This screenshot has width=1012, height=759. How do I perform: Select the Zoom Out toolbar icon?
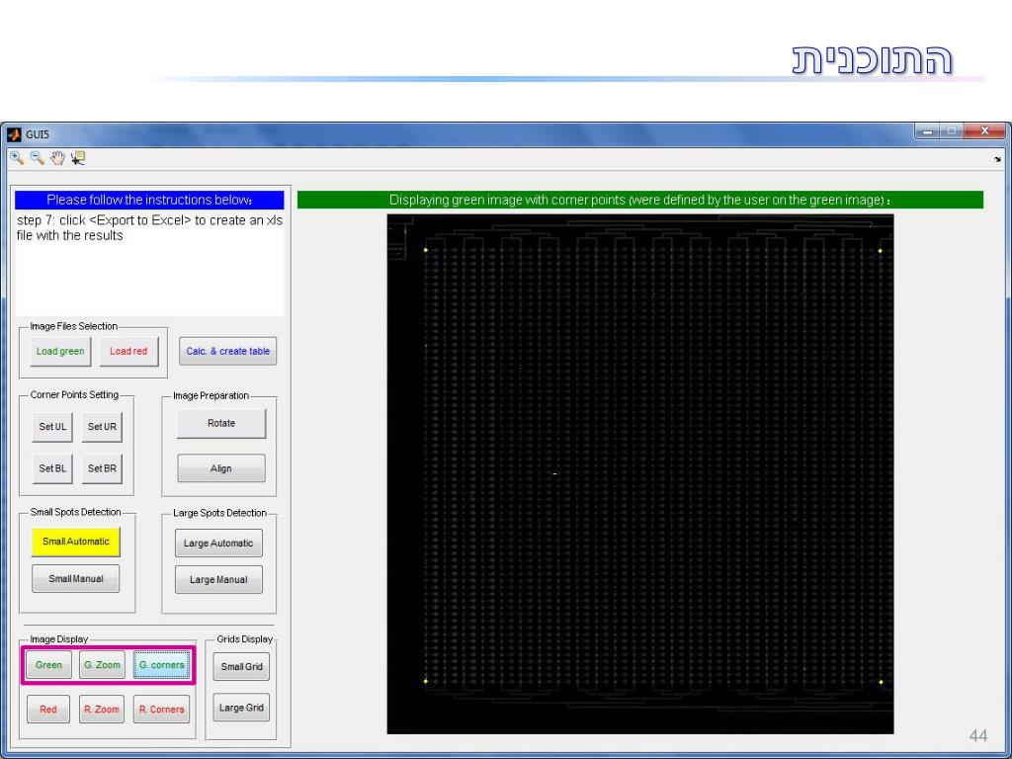pos(37,157)
